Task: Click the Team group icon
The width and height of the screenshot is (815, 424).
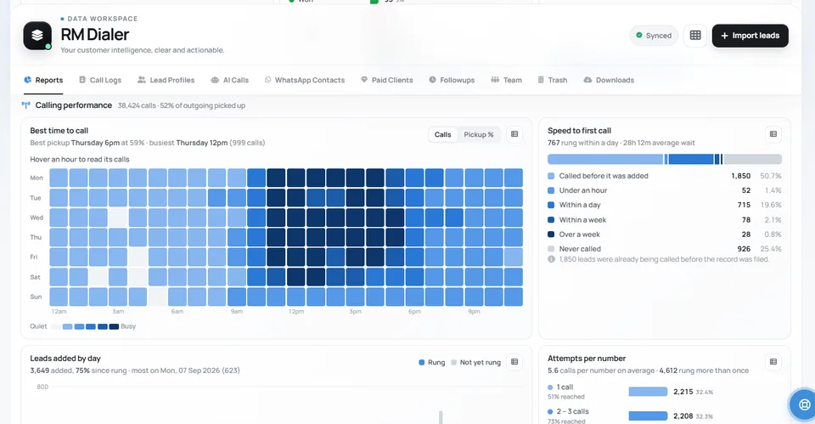Action: click(x=495, y=80)
